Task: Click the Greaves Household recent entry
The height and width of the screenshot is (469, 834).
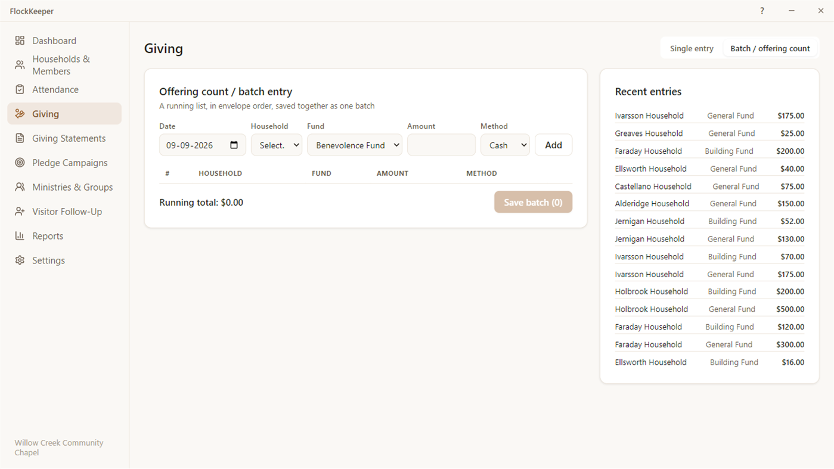Action: click(709, 133)
